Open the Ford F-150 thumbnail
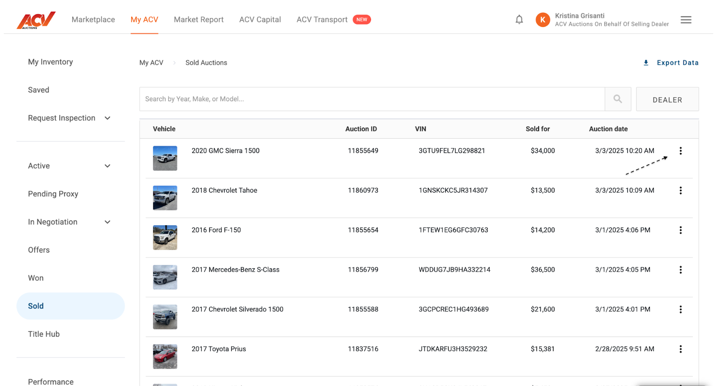The height and width of the screenshot is (386, 717). point(165,237)
